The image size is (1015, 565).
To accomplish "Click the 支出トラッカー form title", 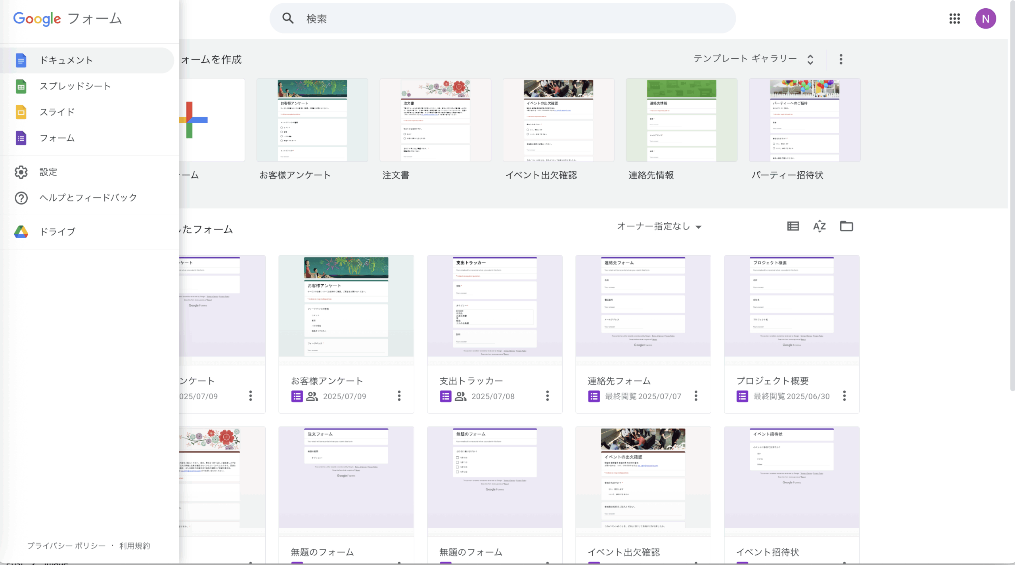I will 471,381.
